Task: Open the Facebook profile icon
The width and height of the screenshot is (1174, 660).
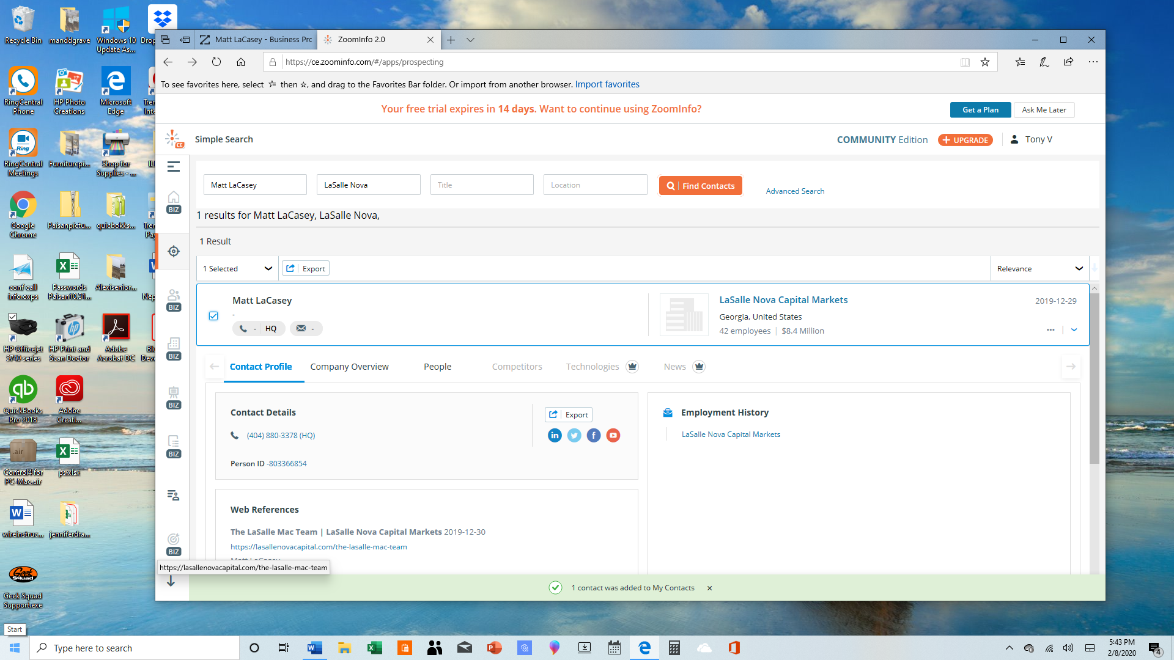Action: [594, 435]
